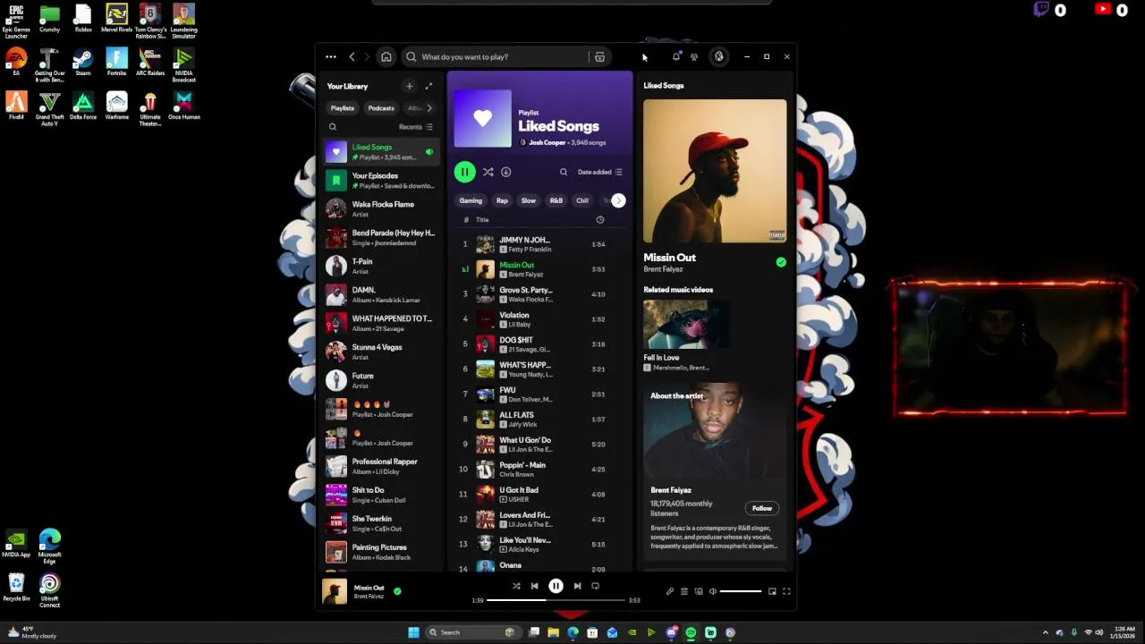This screenshot has height=644, width=1145.
Task: Expand Your Library to full view
Action: coord(428,87)
